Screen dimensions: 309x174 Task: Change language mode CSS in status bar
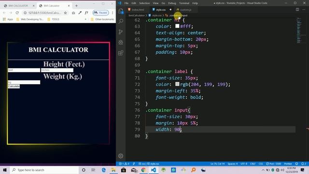click(261, 164)
